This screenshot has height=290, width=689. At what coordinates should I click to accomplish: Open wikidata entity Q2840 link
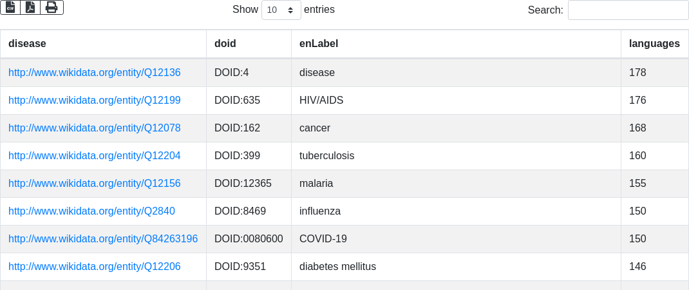pyautogui.click(x=91, y=211)
